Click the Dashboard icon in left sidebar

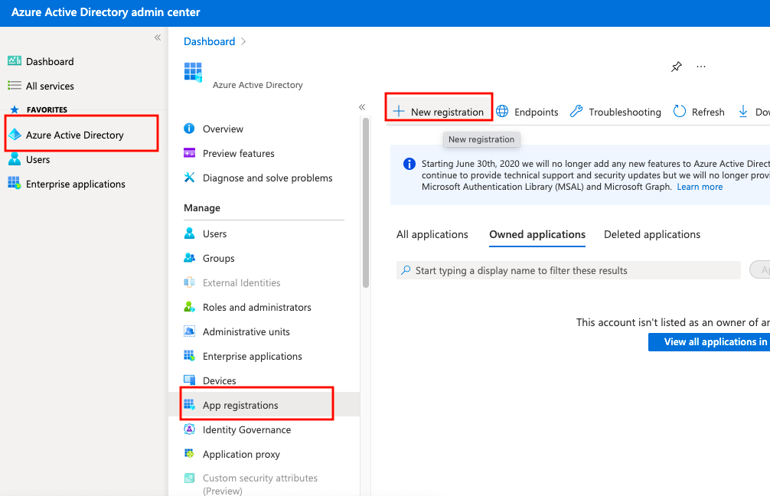15,61
